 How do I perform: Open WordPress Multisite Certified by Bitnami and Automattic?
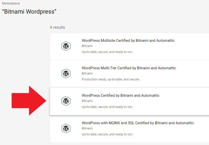click(x=128, y=41)
